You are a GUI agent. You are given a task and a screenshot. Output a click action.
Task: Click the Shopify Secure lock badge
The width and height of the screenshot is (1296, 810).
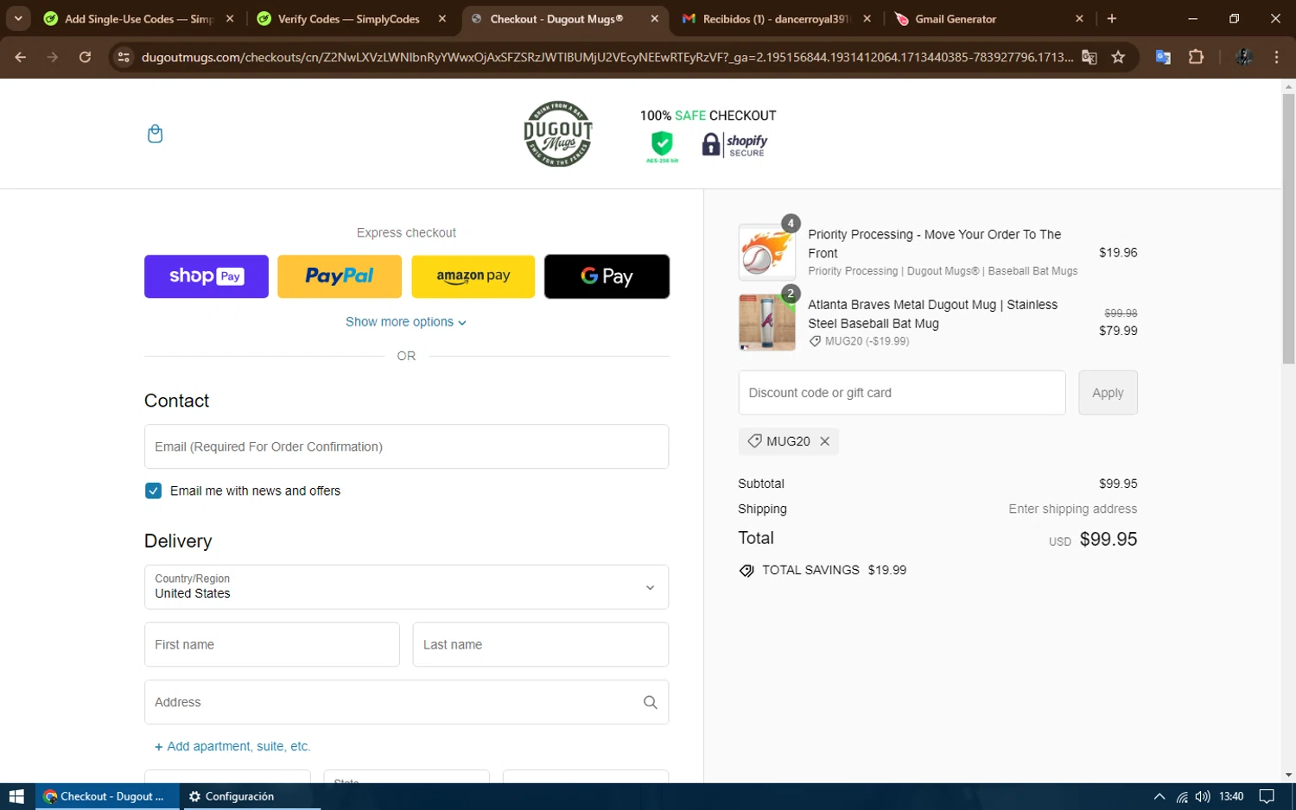[x=734, y=145]
